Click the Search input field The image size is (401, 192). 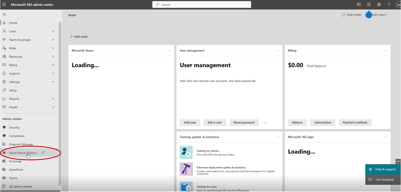click(x=202, y=5)
